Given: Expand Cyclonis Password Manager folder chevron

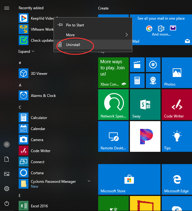Looking at the screenshot, I should coord(89,181).
